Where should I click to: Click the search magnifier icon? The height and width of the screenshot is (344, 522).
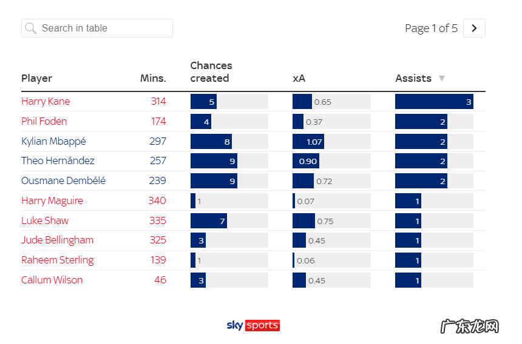point(30,28)
